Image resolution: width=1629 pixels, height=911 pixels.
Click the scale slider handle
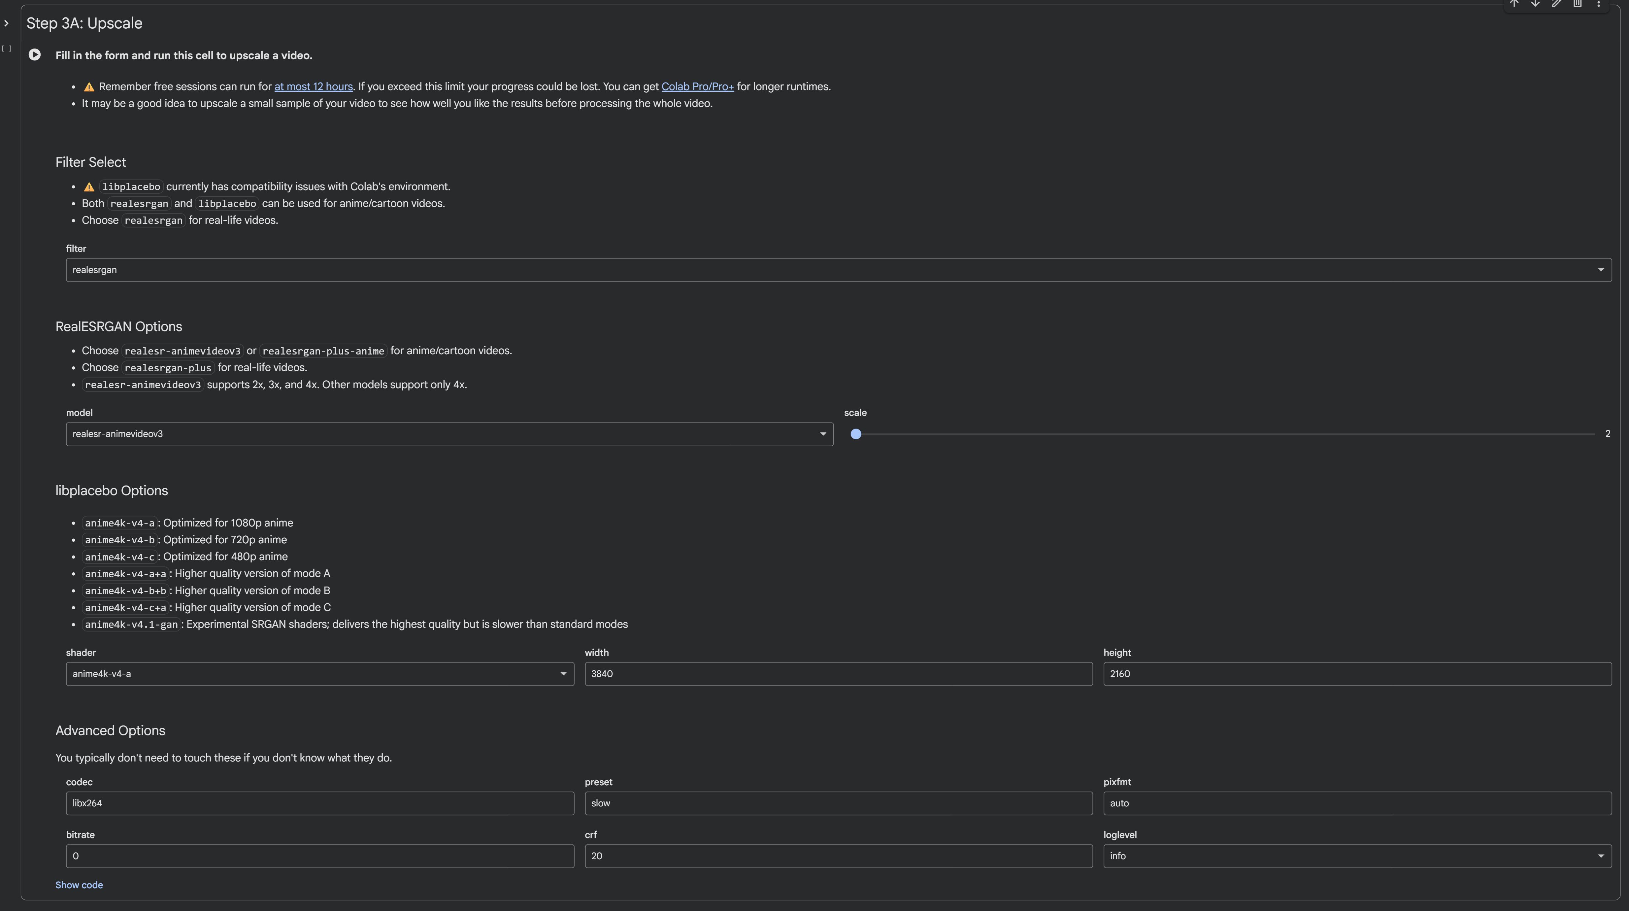(x=856, y=434)
